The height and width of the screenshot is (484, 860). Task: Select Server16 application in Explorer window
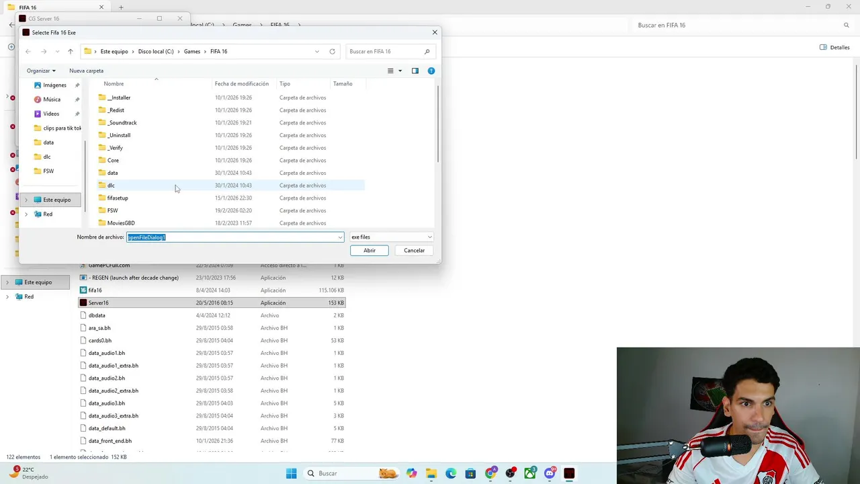(x=212, y=302)
